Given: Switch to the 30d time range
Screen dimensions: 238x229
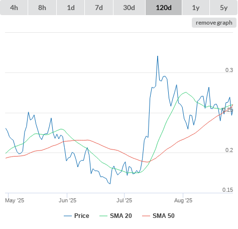Looking at the screenshot, I should click(129, 8).
